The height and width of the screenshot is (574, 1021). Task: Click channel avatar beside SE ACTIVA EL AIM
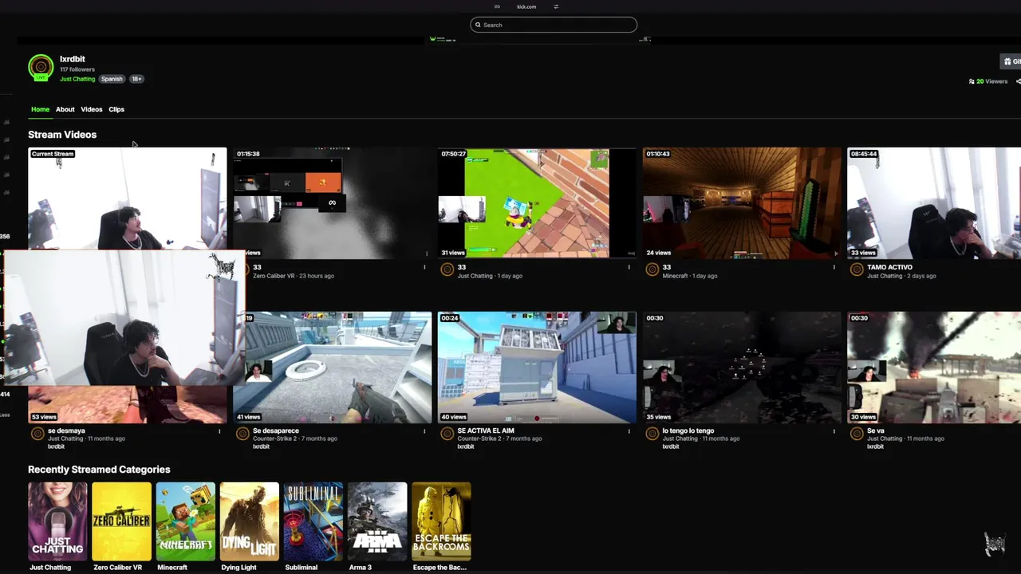(x=447, y=434)
